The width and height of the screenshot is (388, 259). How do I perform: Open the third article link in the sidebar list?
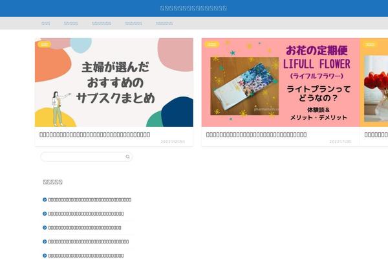click(x=85, y=227)
